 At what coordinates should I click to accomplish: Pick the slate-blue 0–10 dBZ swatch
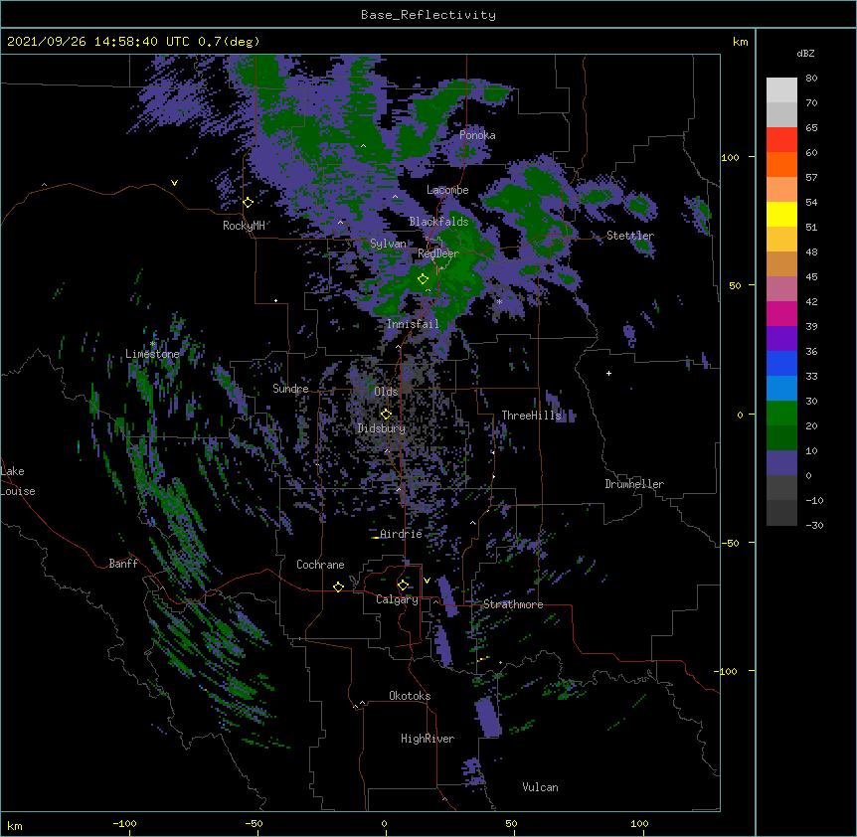pos(781,463)
